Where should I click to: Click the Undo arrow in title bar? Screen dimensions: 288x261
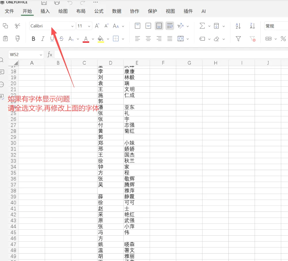(x=70, y=3)
